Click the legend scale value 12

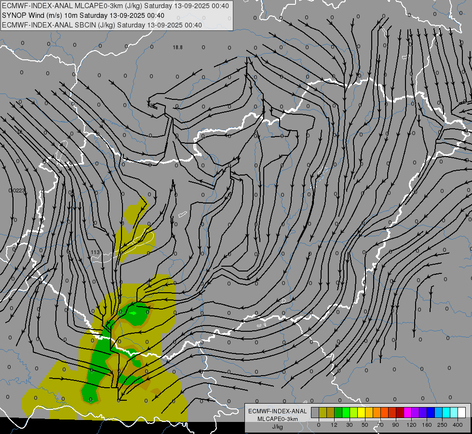tap(334, 425)
